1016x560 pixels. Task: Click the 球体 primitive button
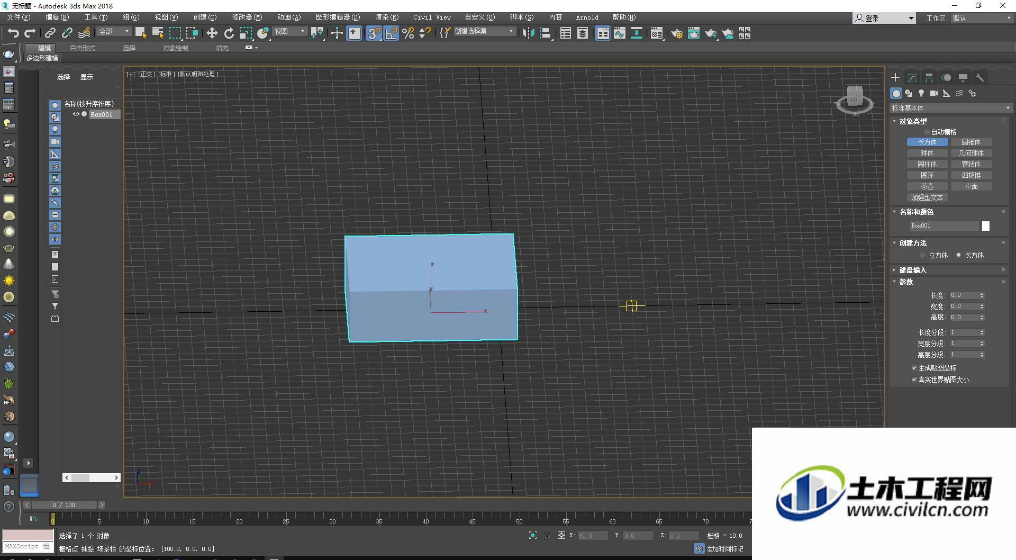[x=927, y=153]
